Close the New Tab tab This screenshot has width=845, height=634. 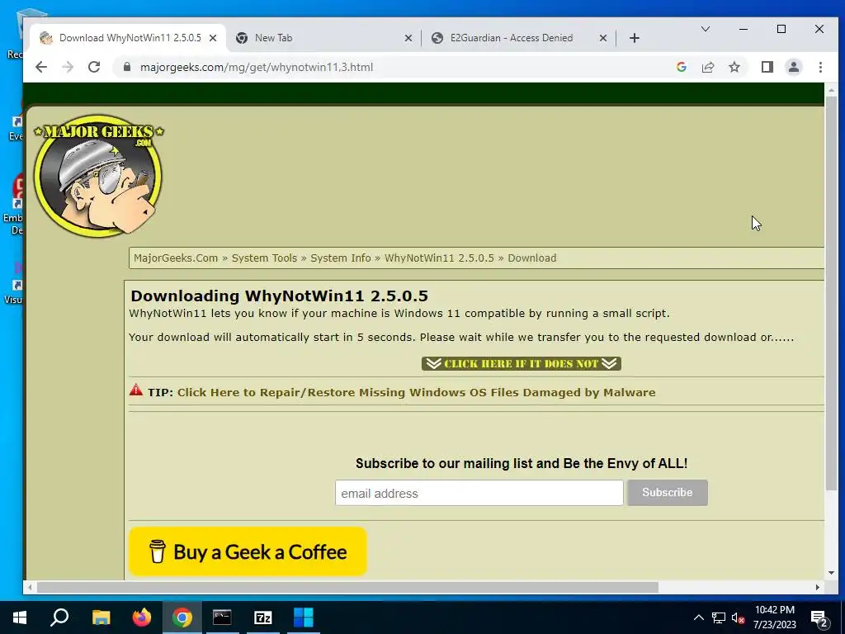click(408, 38)
